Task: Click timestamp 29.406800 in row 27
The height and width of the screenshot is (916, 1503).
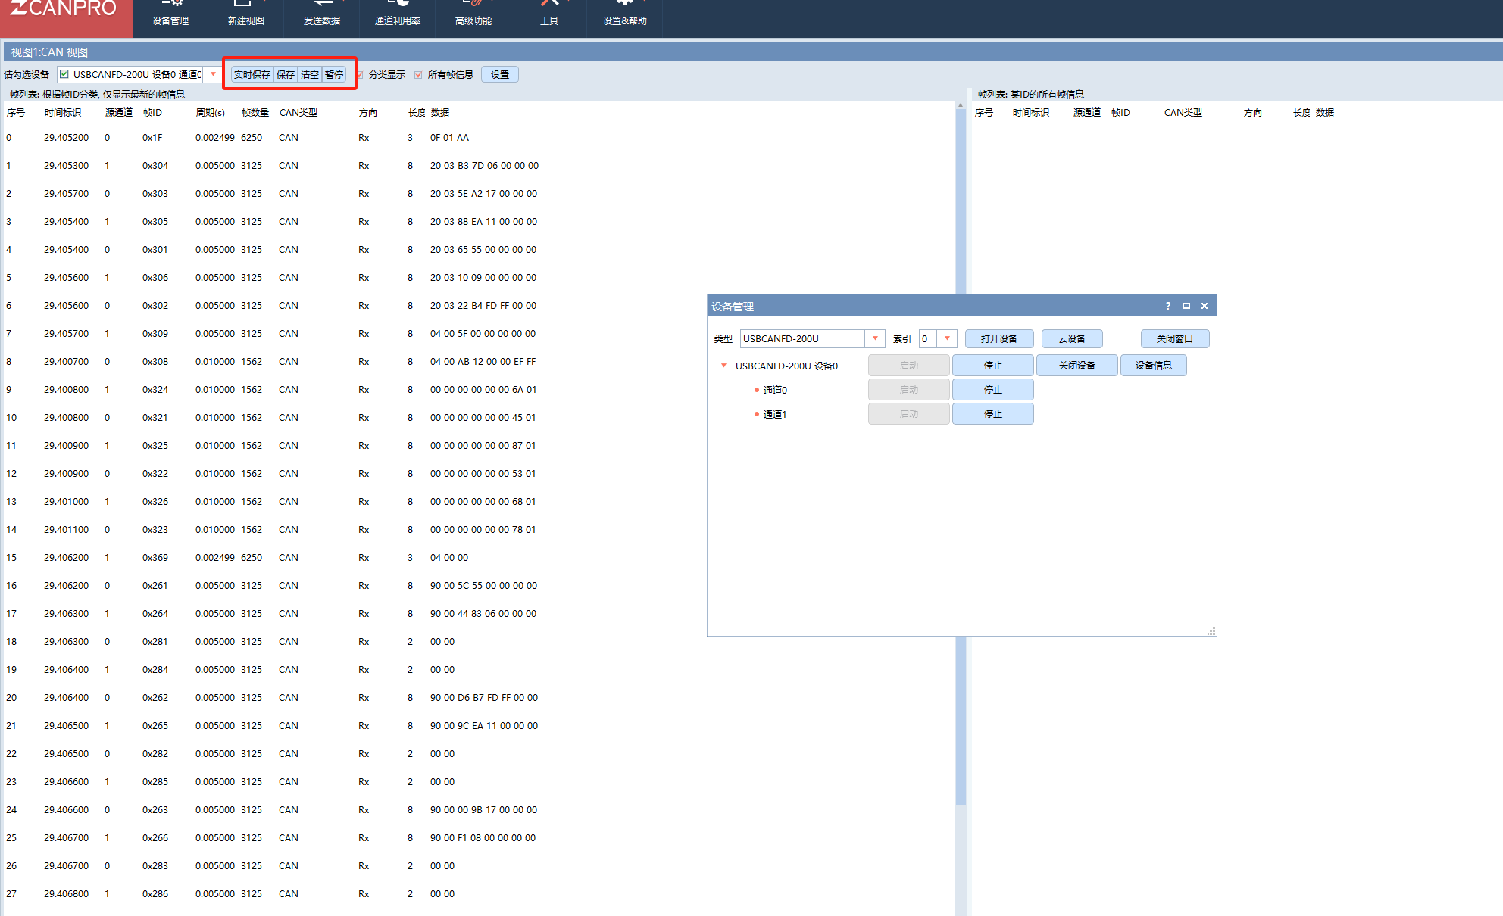Action: (66, 894)
